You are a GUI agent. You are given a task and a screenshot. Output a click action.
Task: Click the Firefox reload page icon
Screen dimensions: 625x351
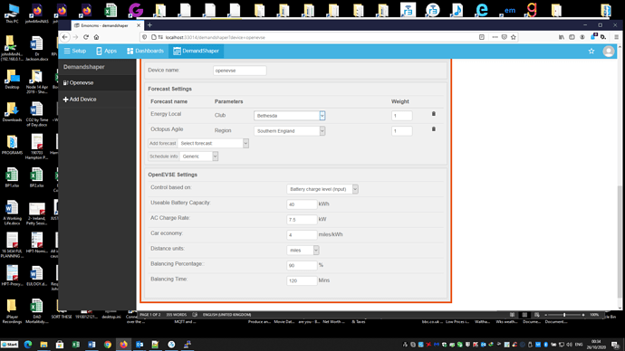coord(86,37)
